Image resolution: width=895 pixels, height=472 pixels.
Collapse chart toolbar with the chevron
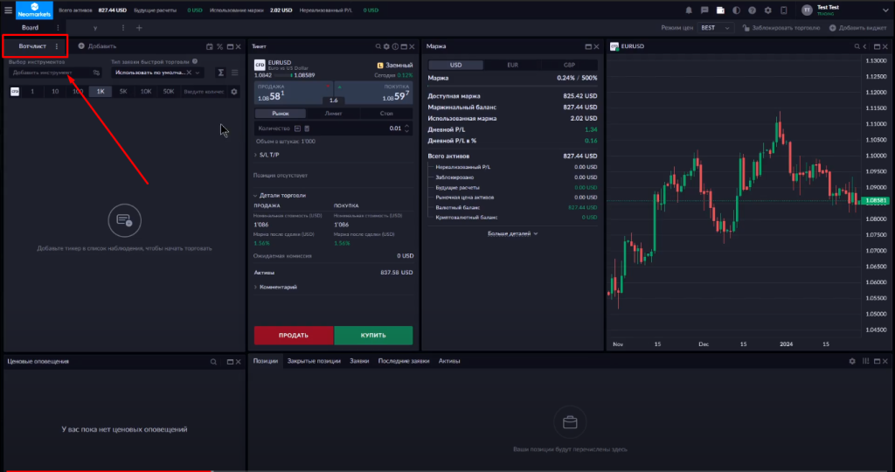click(x=865, y=47)
